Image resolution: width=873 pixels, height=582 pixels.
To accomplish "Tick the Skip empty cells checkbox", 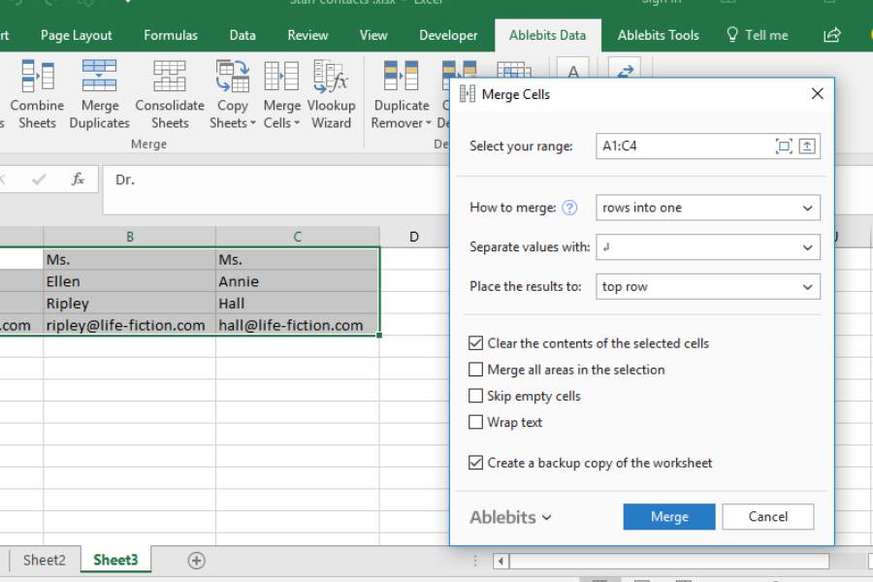I will [x=476, y=396].
